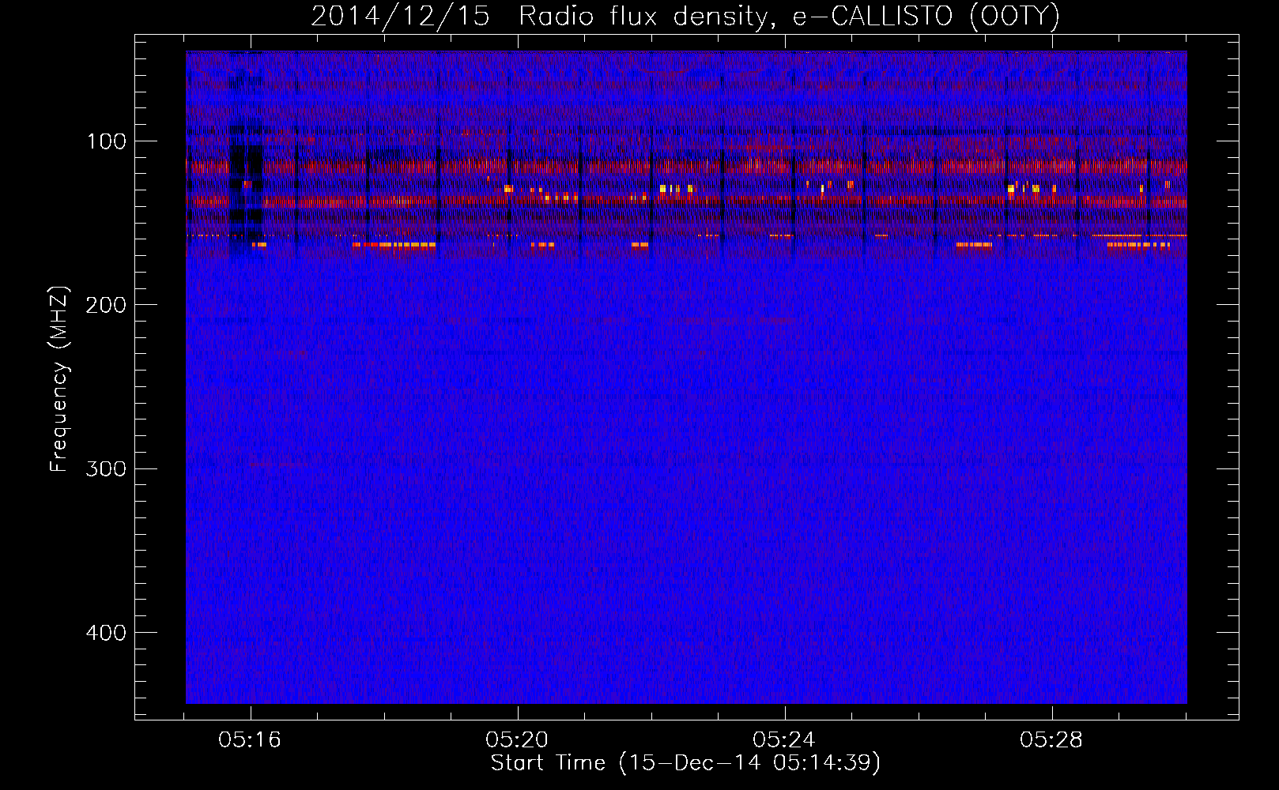This screenshot has height=790, width=1279.
Task: Click the '300' frequency tick label
Action: pos(106,469)
